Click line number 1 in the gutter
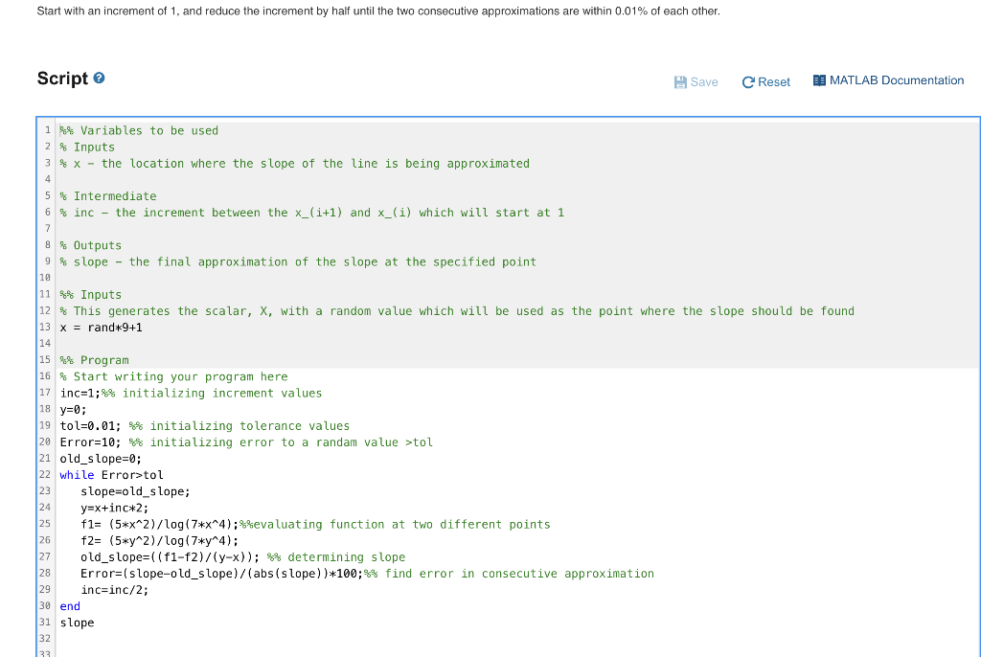 pyautogui.click(x=48, y=130)
